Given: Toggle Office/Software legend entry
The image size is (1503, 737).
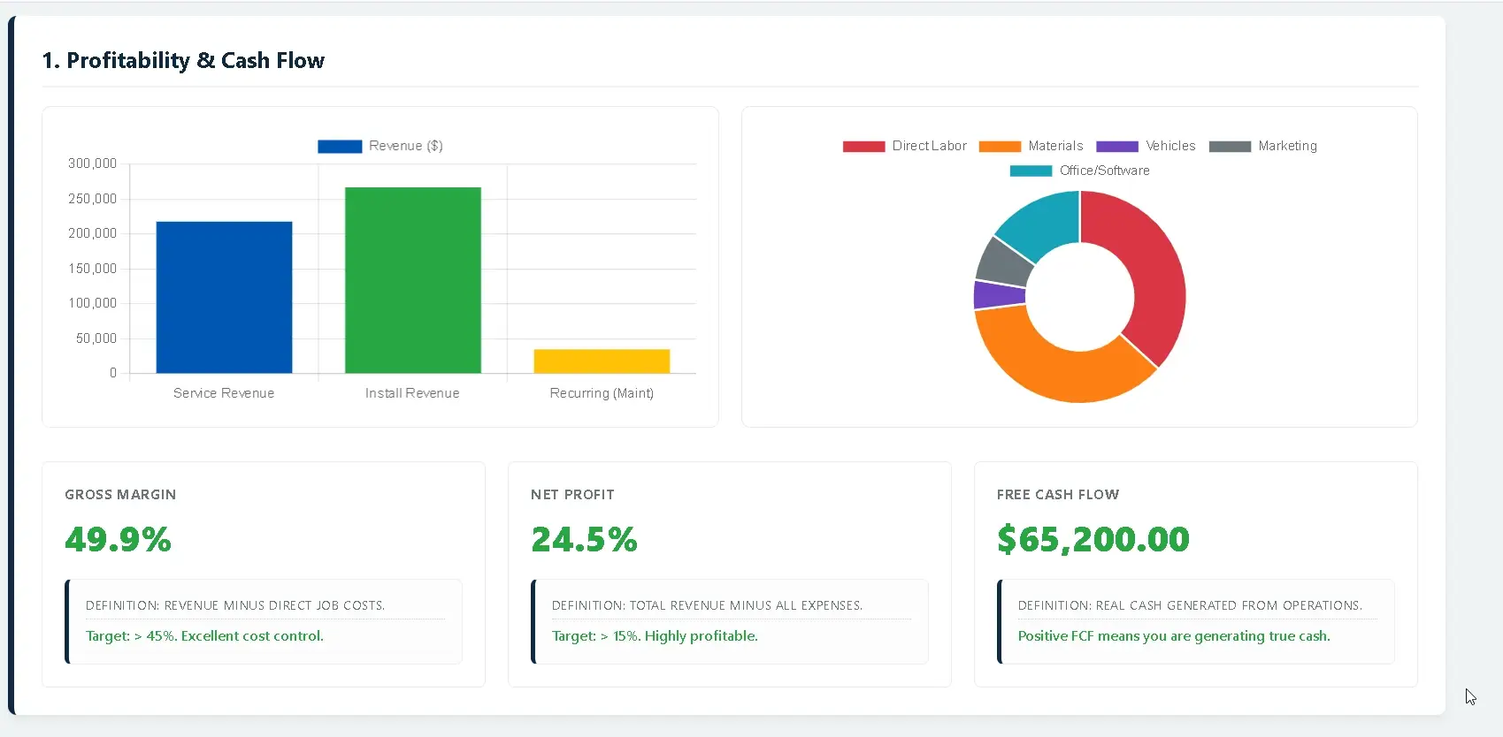Looking at the screenshot, I should pyautogui.click(x=1080, y=171).
